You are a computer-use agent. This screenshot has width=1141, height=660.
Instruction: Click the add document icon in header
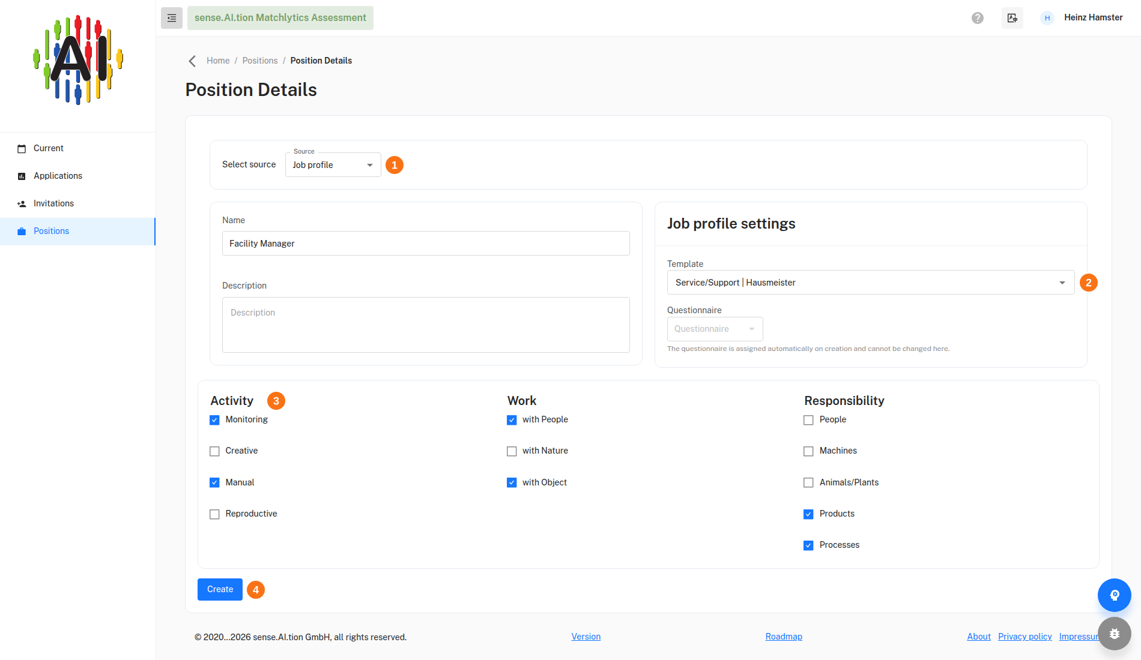(x=1012, y=18)
